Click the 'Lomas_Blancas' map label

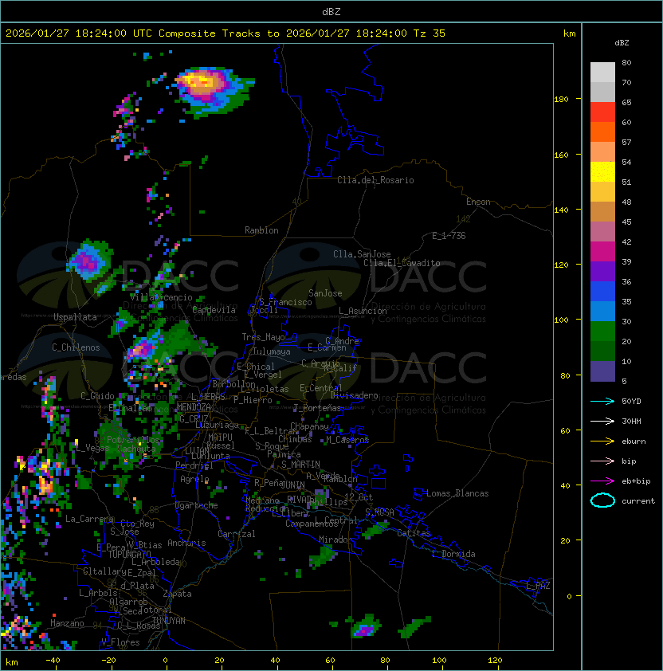pyautogui.click(x=457, y=493)
